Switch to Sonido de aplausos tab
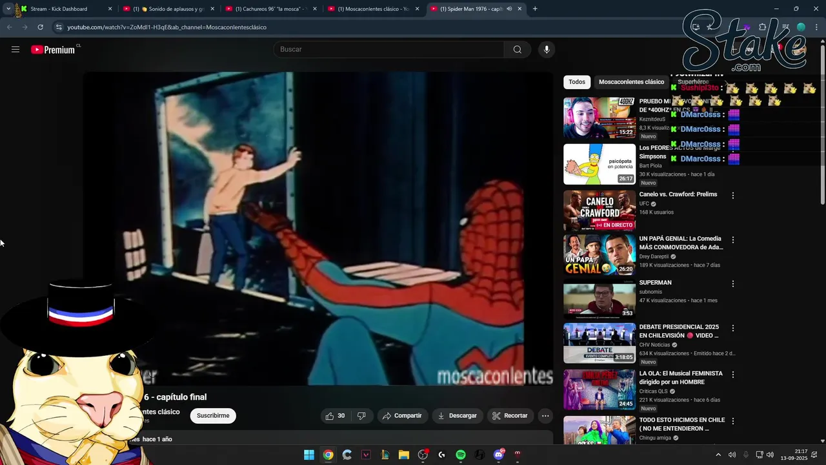The height and width of the screenshot is (465, 826). [168, 9]
